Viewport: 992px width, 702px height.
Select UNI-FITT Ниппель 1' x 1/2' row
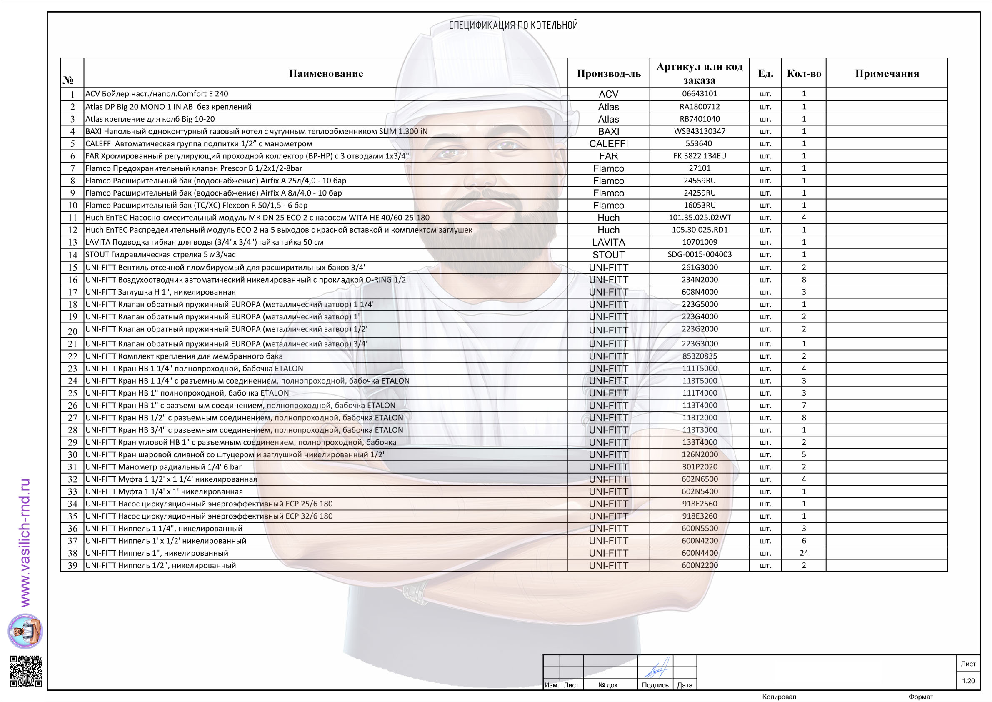[x=504, y=541]
